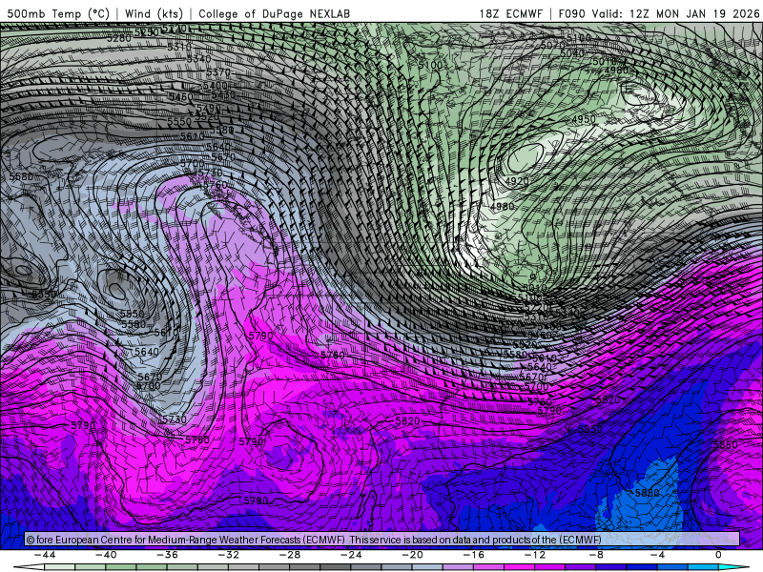
Task: Select the -20 color scale label
Action: [413, 555]
